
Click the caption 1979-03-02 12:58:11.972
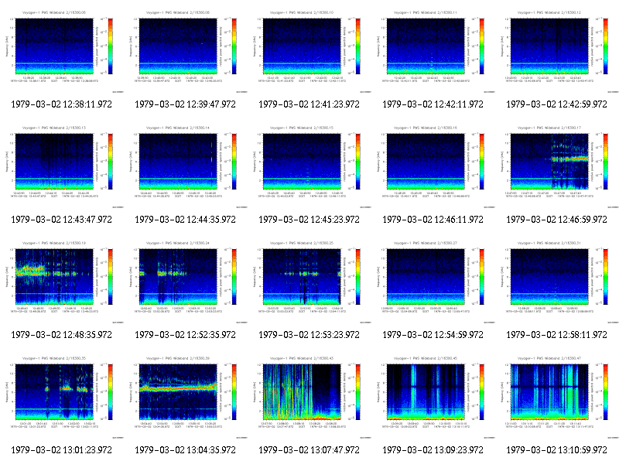(556, 335)
